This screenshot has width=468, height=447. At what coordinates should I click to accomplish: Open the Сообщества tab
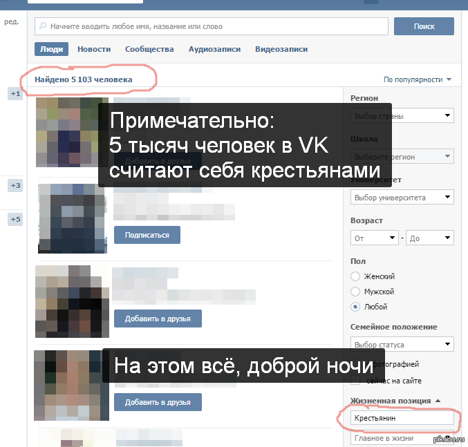click(x=149, y=49)
